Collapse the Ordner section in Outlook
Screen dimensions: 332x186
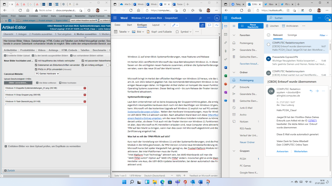pyautogui.click(x=234, y=72)
